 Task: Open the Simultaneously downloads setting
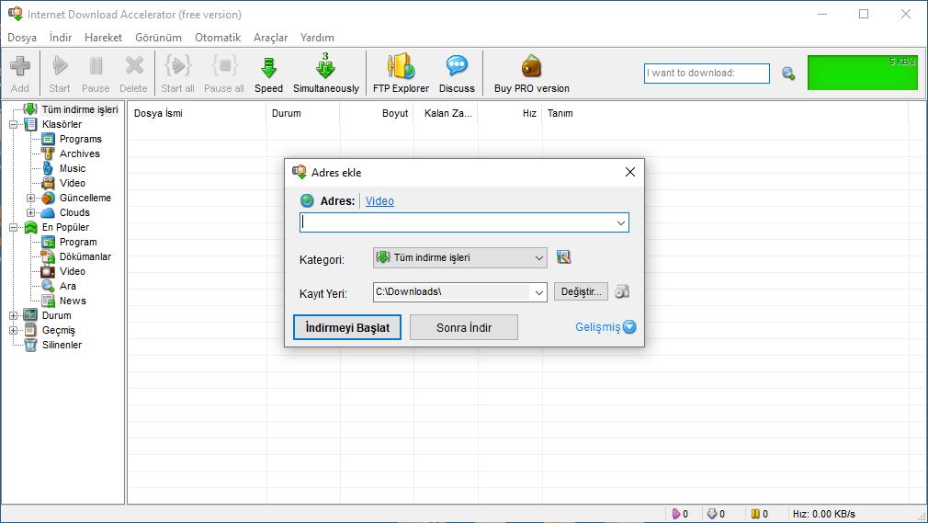(326, 74)
